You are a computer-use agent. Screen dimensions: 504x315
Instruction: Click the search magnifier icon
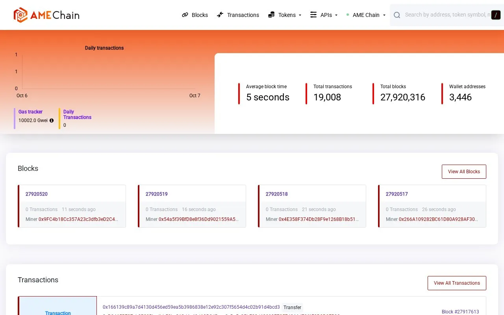click(x=397, y=15)
